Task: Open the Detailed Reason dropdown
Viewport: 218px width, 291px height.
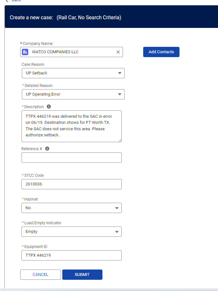Action: pos(73,94)
